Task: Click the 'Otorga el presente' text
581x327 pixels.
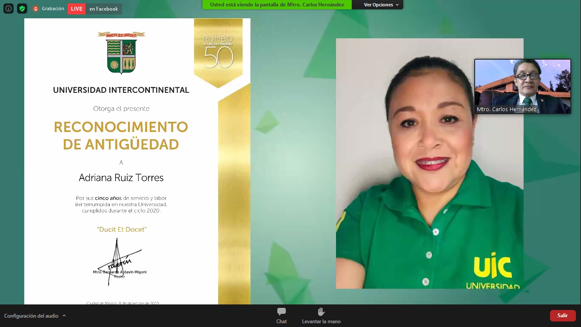Action: pyautogui.click(x=121, y=109)
